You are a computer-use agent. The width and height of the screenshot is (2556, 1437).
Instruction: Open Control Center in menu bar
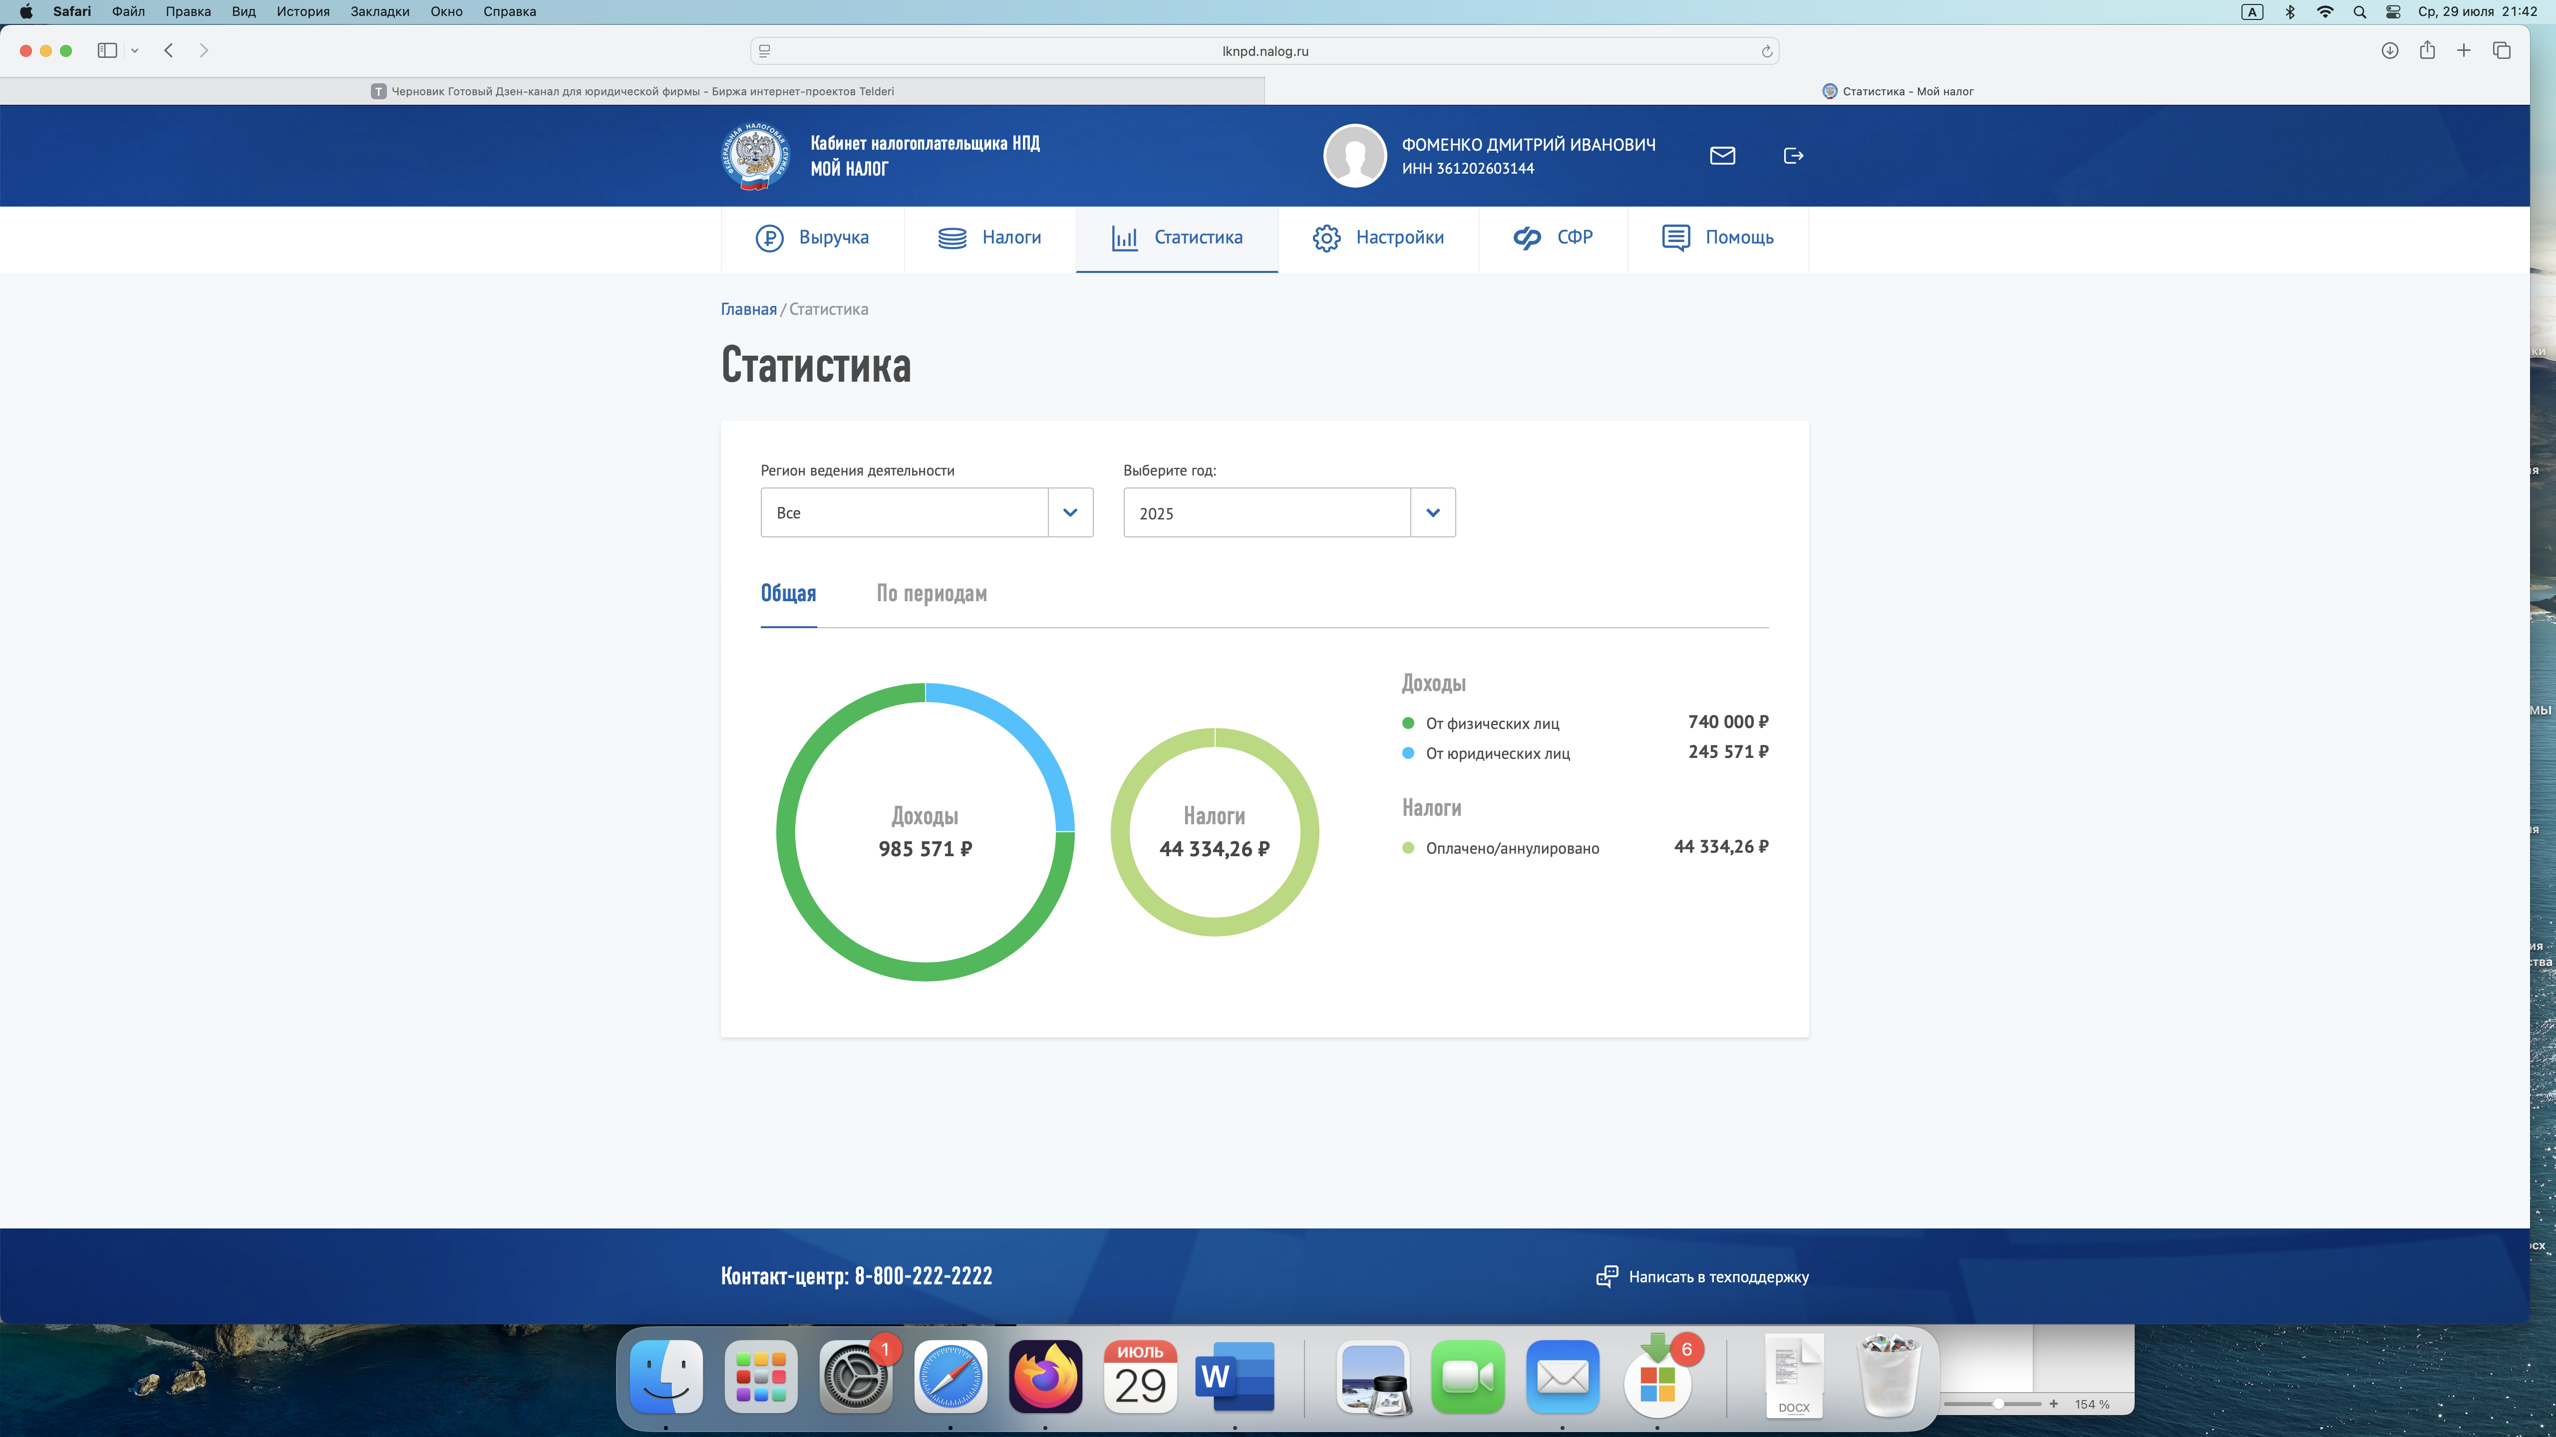click(x=2393, y=12)
